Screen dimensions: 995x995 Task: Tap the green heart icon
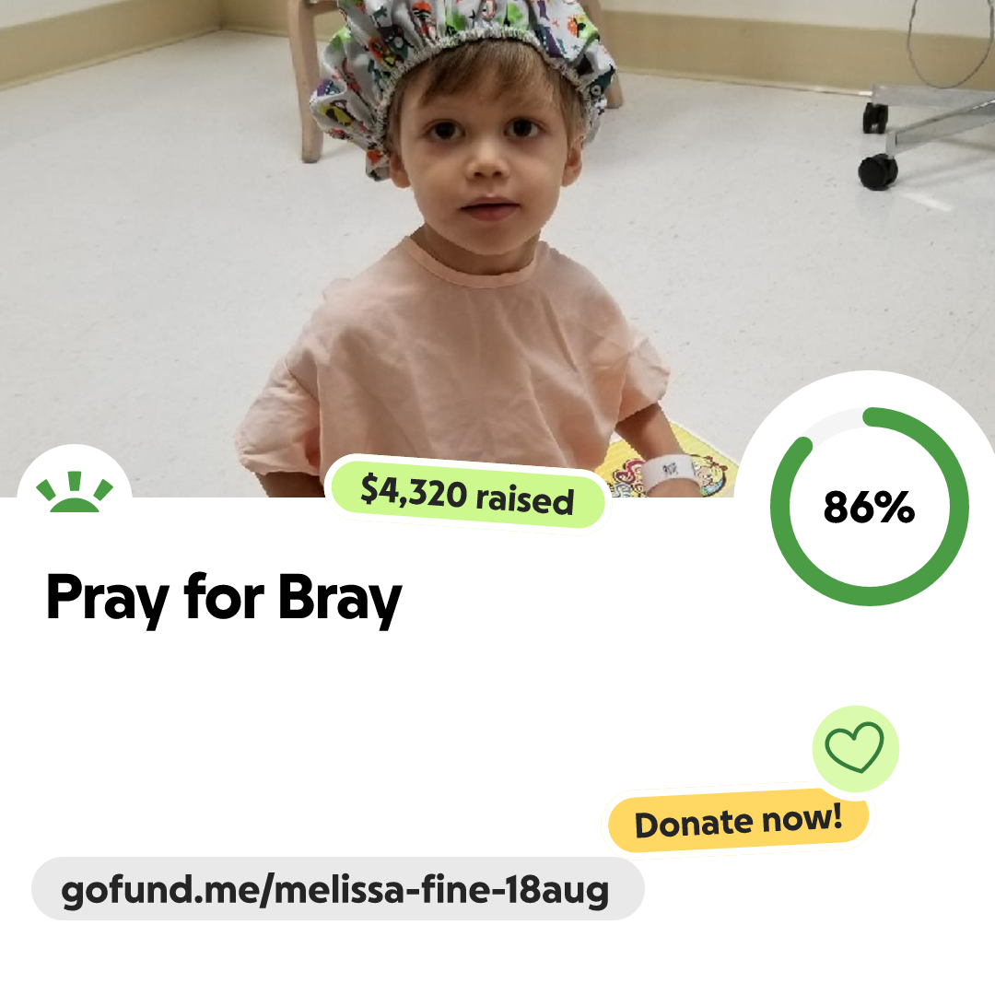[854, 747]
